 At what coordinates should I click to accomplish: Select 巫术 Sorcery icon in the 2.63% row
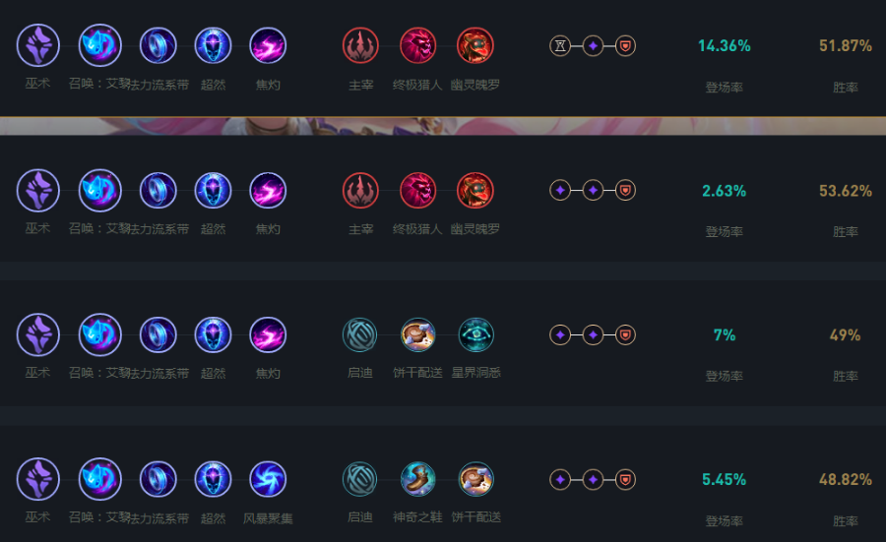coord(38,190)
